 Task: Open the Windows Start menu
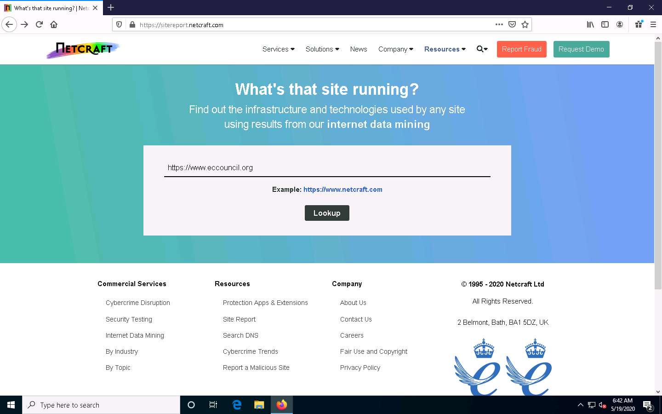pyautogui.click(x=11, y=405)
